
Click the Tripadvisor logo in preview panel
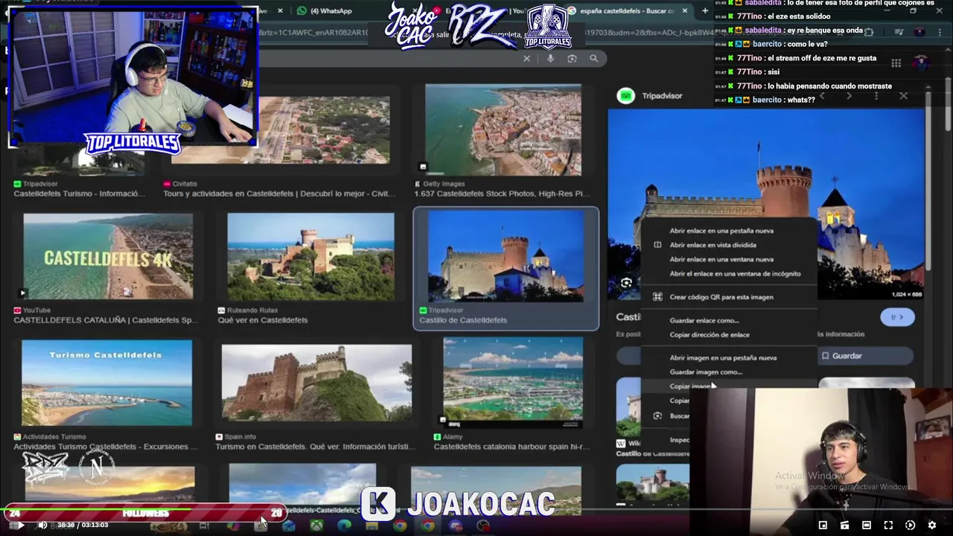click(x=626, y=95)
